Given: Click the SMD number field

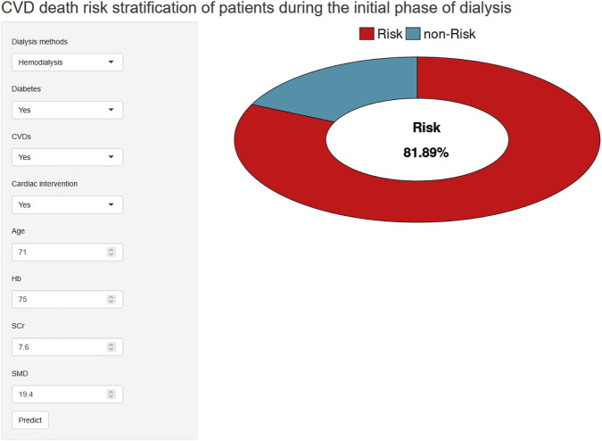Looking at the screenshot, I should point(67,395).
